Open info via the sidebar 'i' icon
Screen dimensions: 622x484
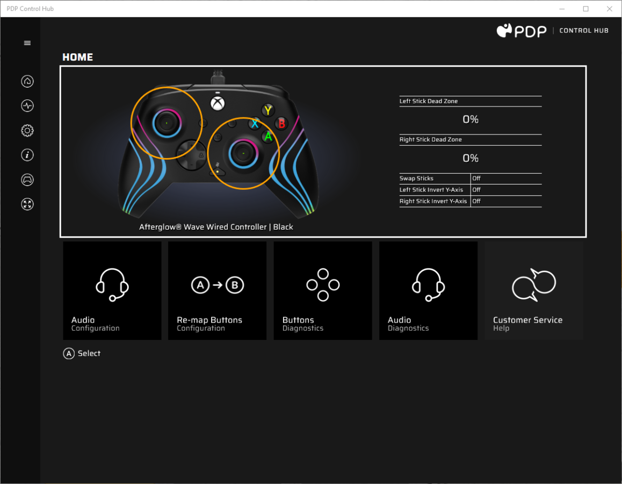27,155
